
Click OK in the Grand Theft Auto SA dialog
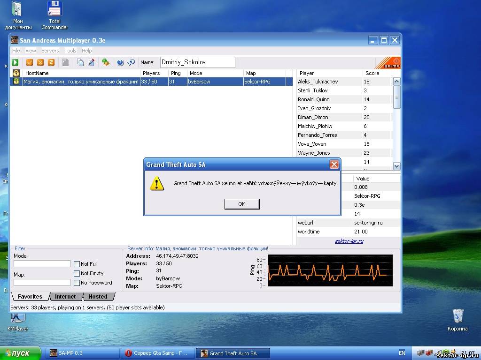pos(242,204)
